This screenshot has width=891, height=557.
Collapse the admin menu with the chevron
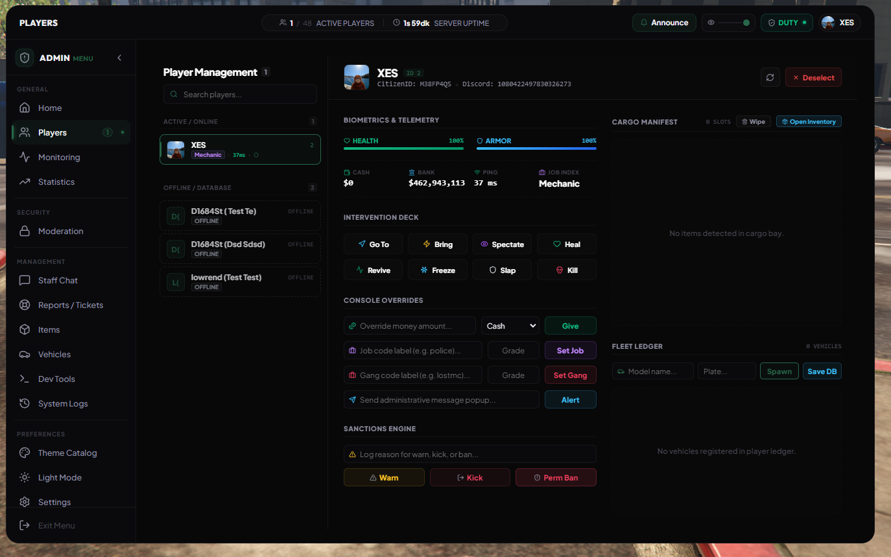pos(119,58)
